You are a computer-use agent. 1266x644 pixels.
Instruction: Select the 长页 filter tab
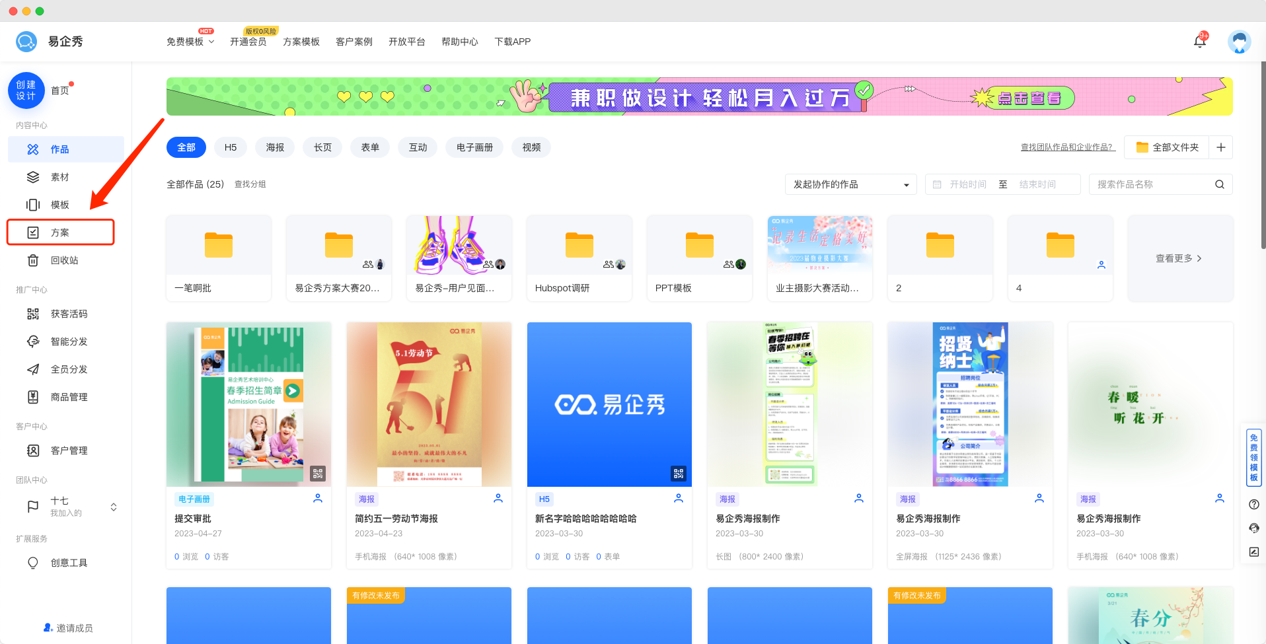coord(322,147)
